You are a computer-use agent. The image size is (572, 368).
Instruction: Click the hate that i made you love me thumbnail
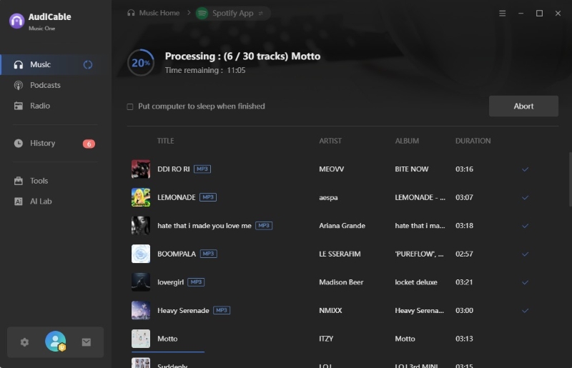click(141, 225)
